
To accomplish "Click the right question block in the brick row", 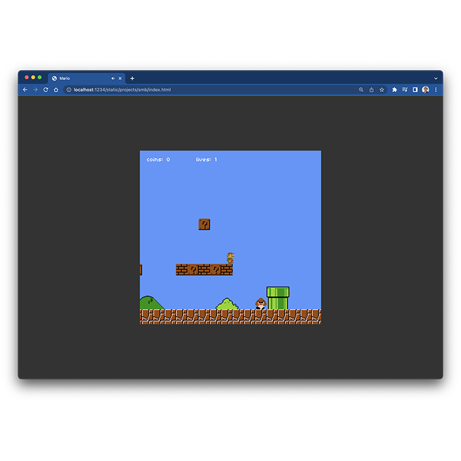I will click(x=216, y=270).
